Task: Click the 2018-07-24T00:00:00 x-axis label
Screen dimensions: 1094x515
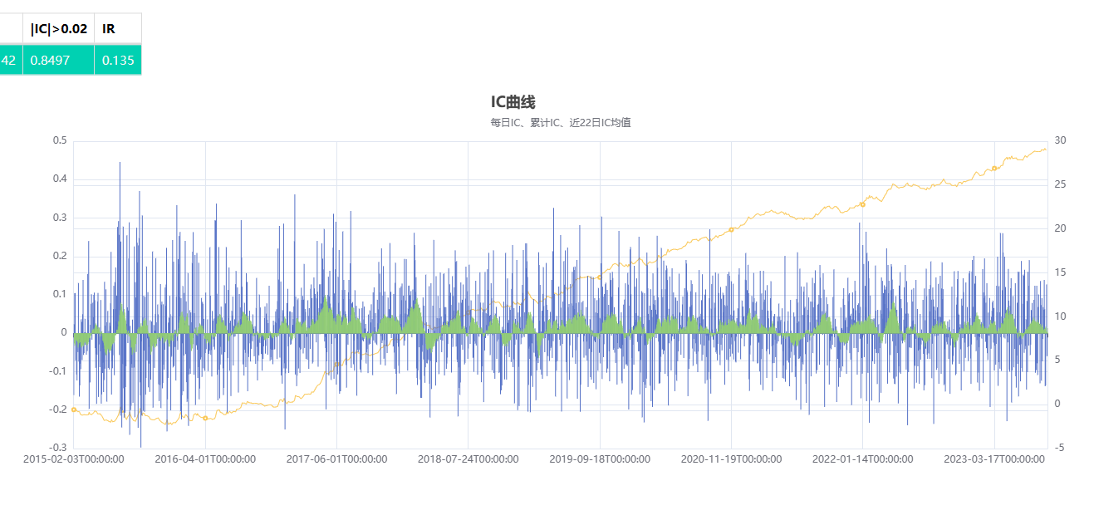Action: tap(468, 459)
